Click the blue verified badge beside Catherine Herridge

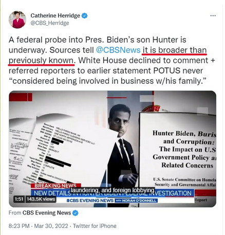84,15
